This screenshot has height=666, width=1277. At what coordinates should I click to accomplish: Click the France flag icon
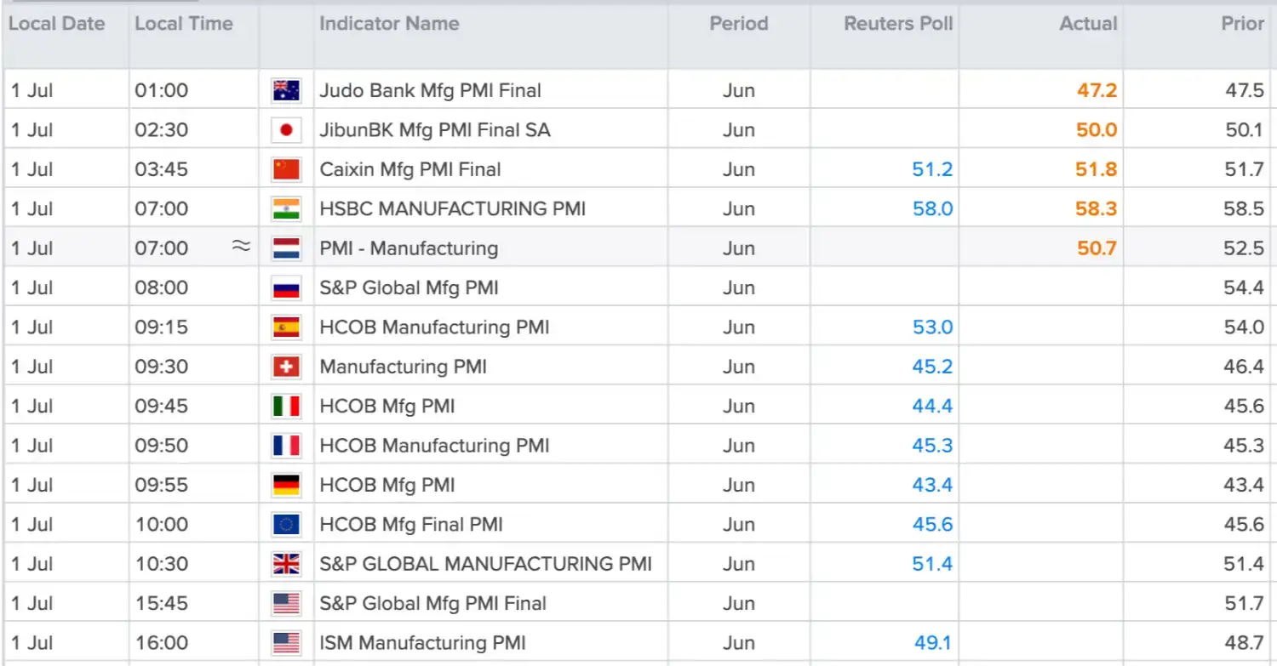pos(286,446)
